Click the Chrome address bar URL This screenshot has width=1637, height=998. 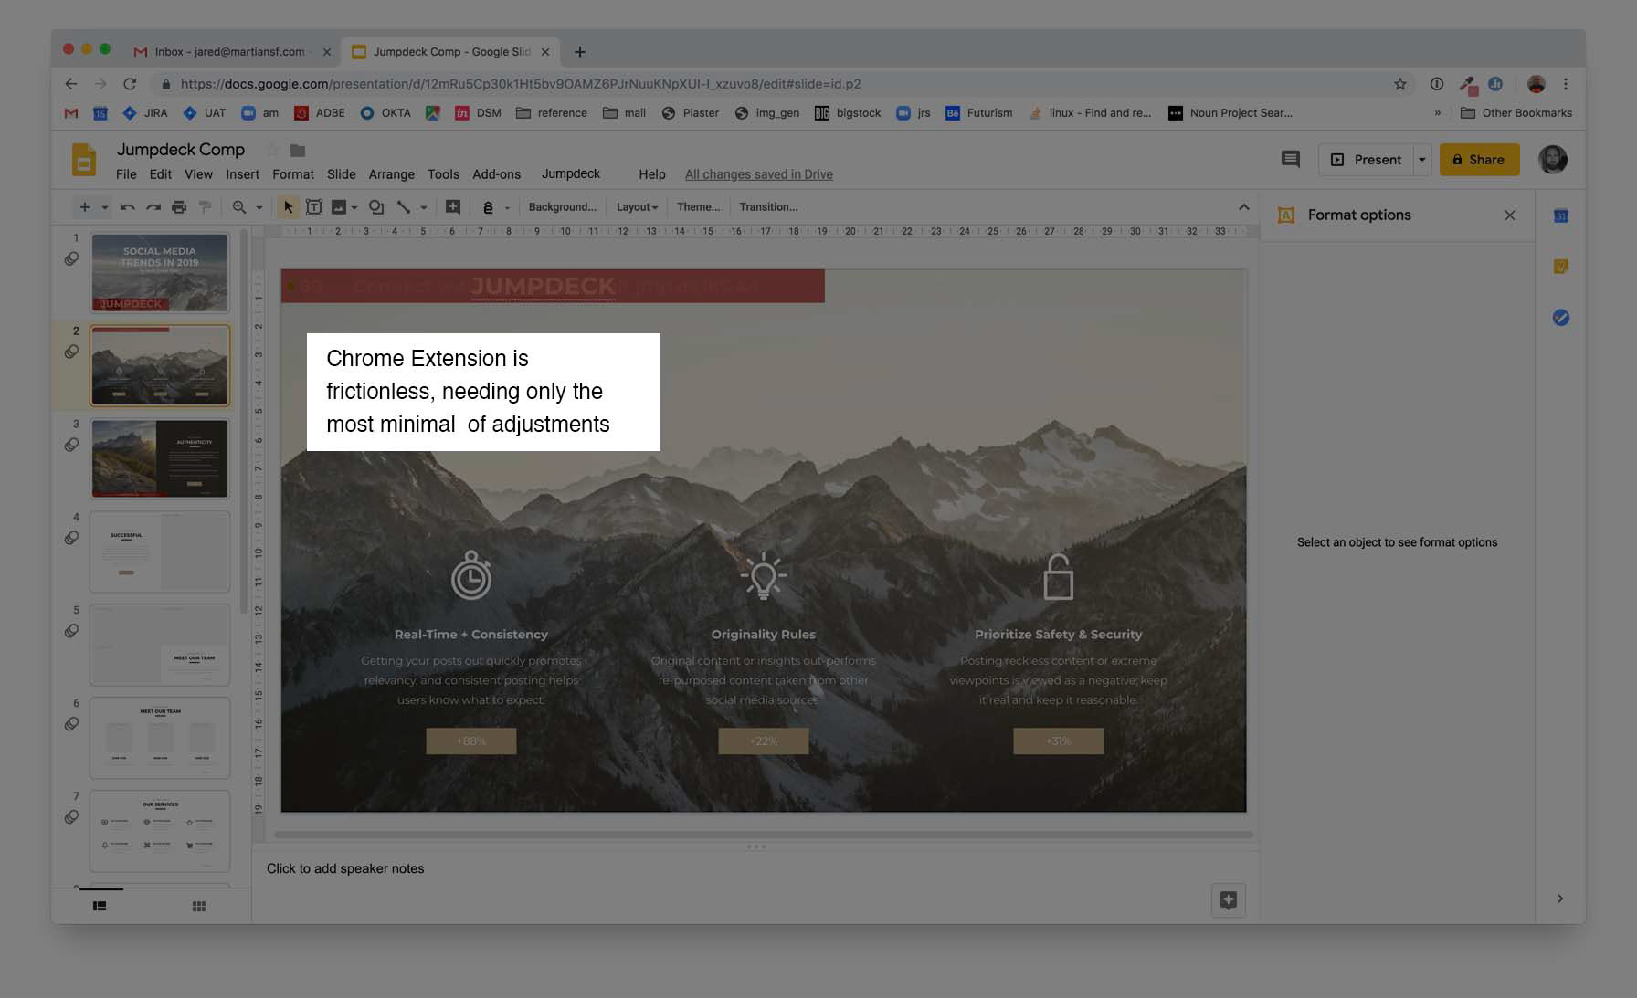coord(521,84)
